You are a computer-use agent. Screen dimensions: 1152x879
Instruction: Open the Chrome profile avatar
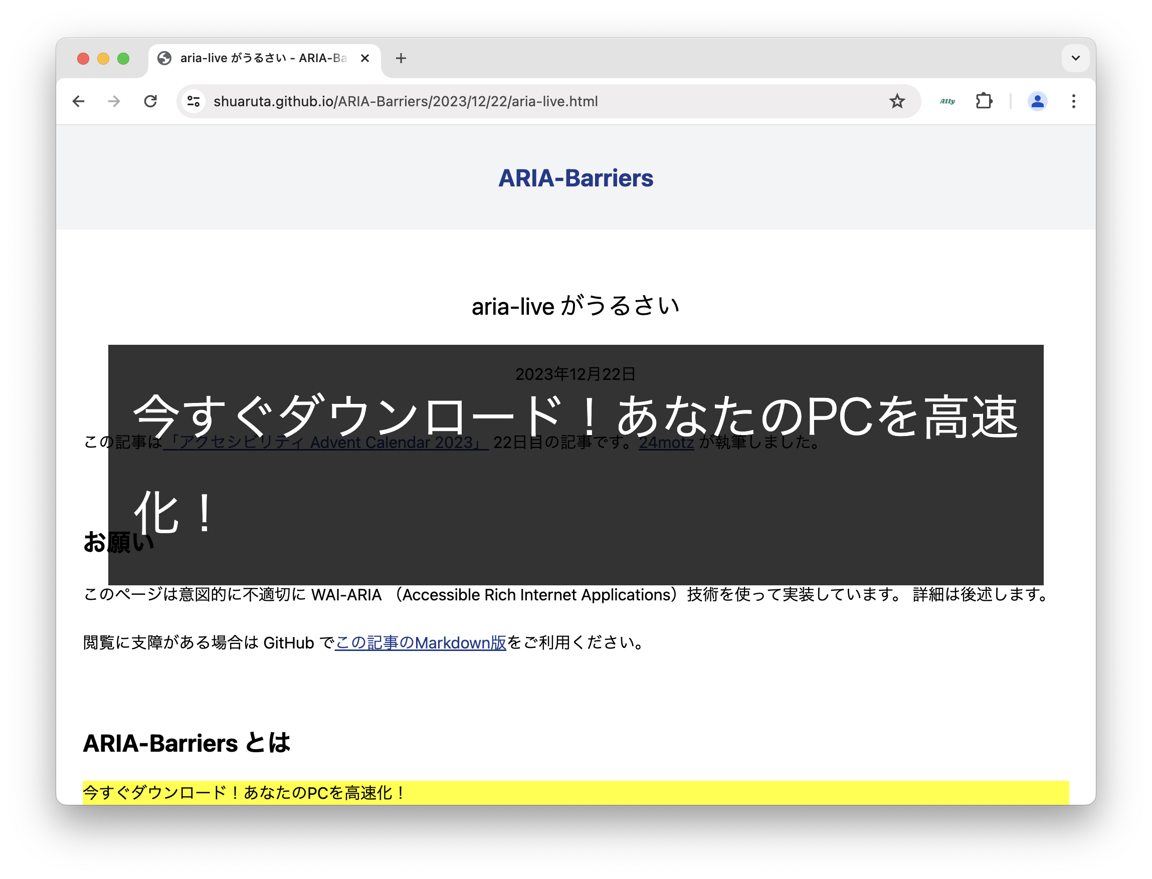[x=1037, y=101]
